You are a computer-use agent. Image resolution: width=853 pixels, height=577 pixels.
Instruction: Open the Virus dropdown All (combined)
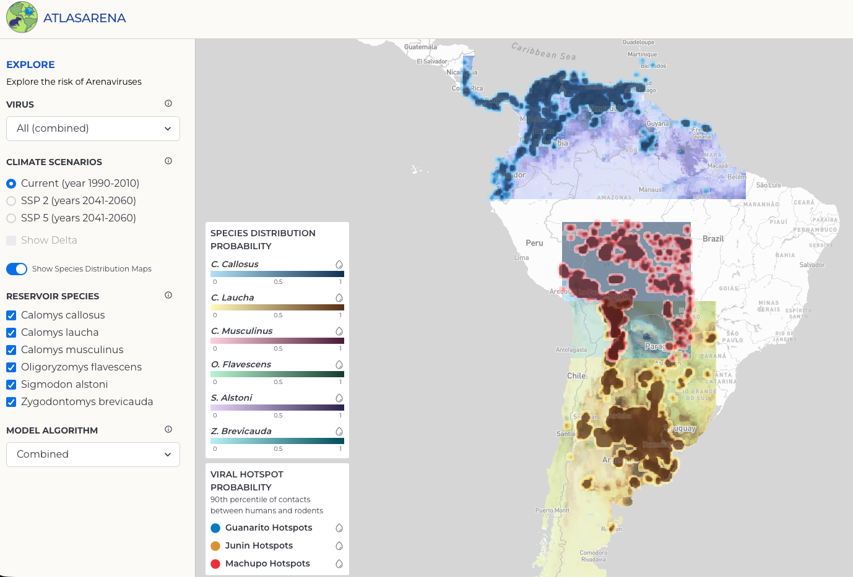tap(93, 129)
